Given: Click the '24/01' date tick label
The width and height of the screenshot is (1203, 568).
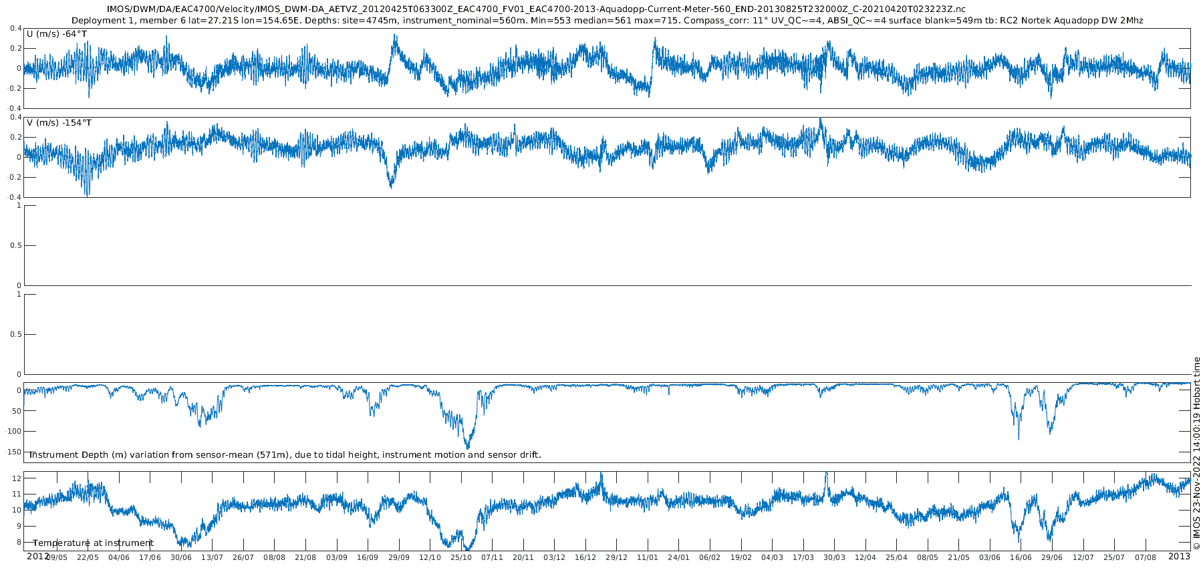Looking at the screenshot, I should [678, 557].
